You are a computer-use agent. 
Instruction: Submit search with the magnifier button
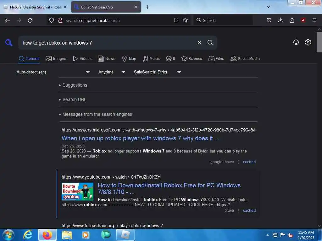(210, 43)
